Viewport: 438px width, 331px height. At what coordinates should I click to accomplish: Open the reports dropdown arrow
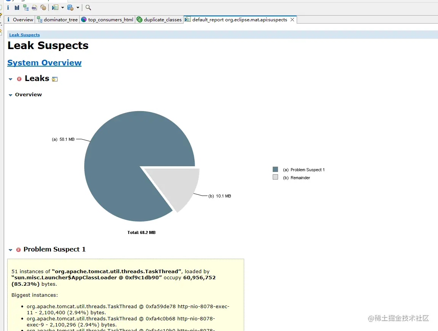[62, 8]
